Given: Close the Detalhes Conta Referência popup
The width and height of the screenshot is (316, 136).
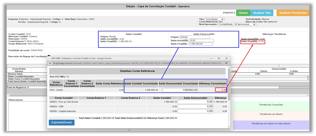Looking at the screenshot, I should pyautogui.click(x=227, y=58).
